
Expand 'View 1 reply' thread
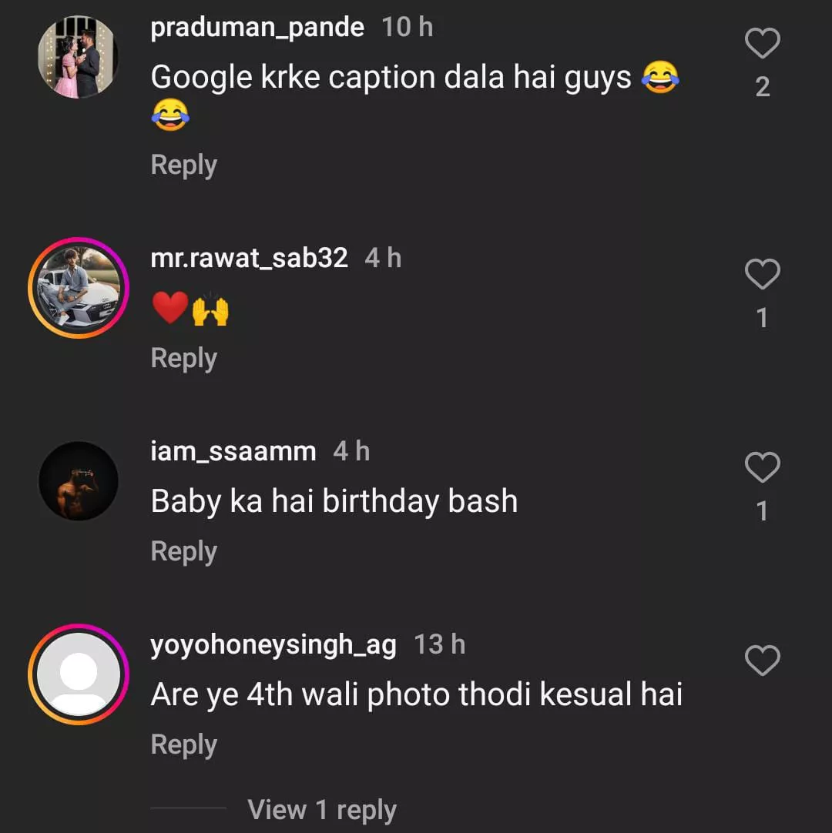point(322,810)
